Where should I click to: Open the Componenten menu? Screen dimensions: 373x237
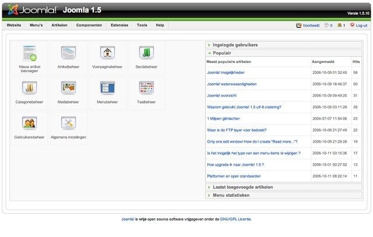coord(89,25)
